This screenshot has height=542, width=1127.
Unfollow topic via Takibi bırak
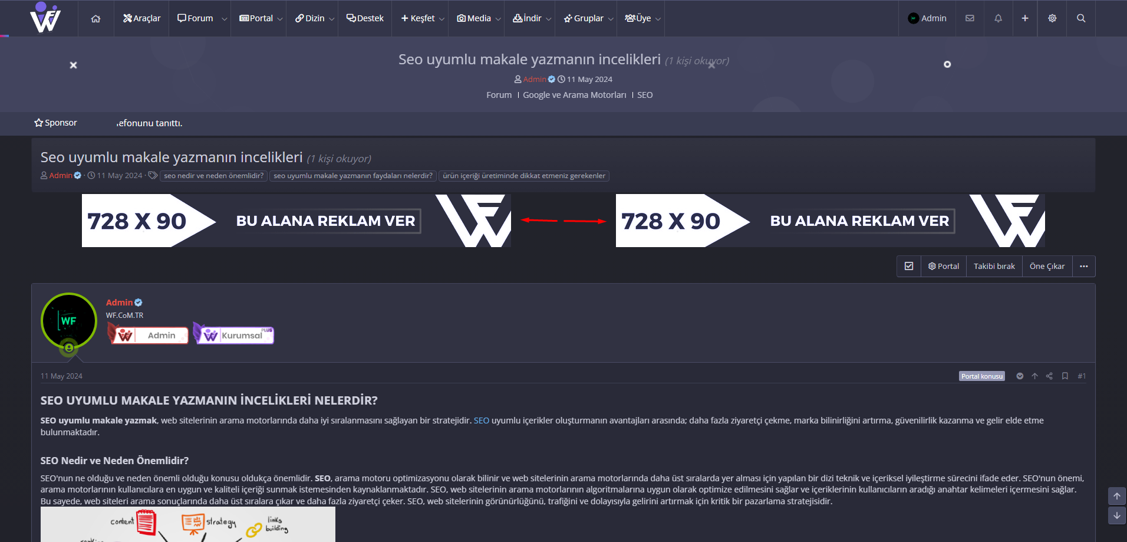pyautogui.click(x=994, y=266)
